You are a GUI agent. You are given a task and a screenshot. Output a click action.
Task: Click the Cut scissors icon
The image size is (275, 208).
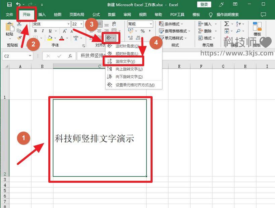19,24
